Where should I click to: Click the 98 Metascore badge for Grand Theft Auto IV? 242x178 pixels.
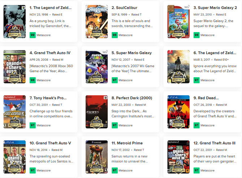click(33, 80)
